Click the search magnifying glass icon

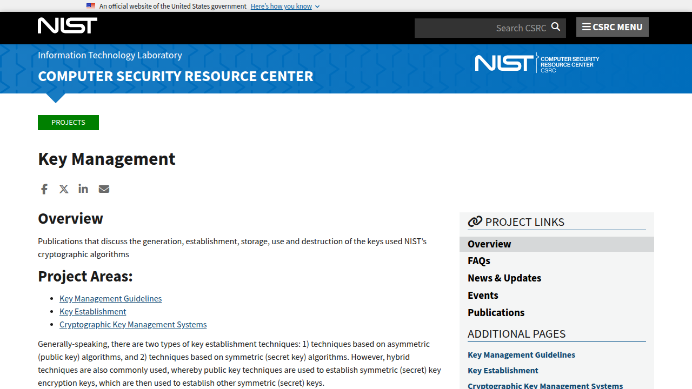click(556, 27)
